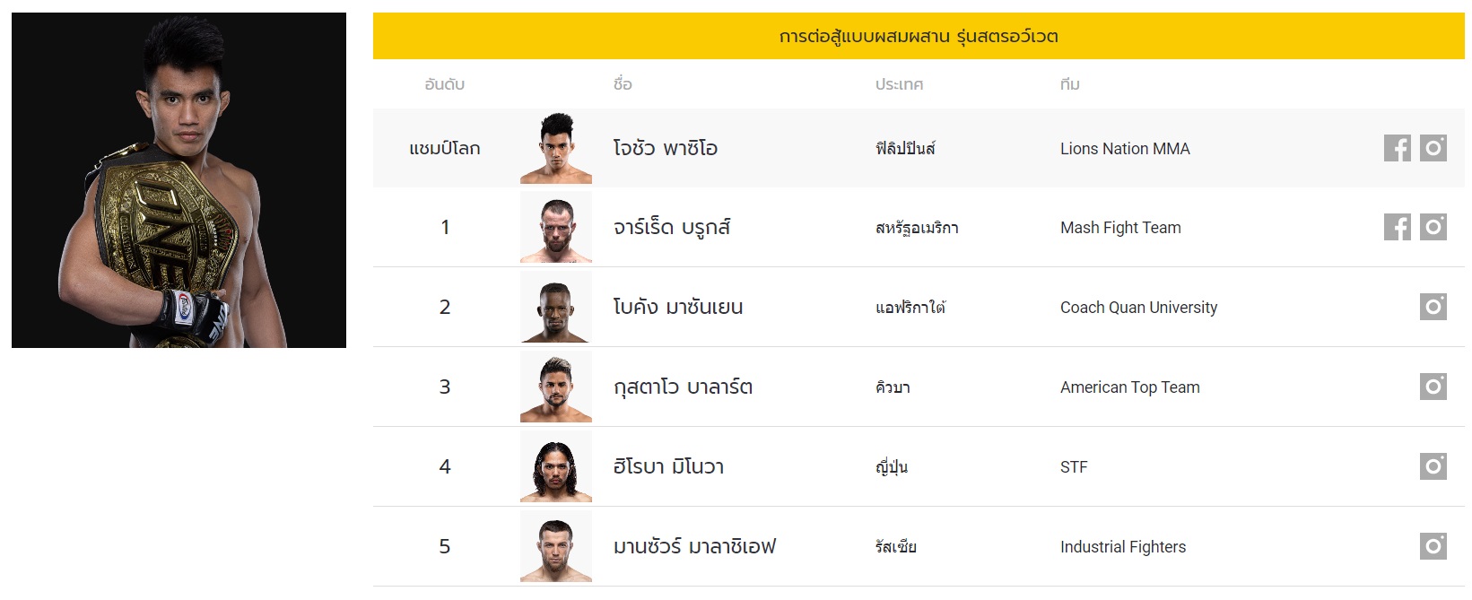Image resolution: width=1472 pixels, height=600 pixels.
Task: Click the rank 3 fighter headshot
Action: pyautogui.click(x=556, y=387)
